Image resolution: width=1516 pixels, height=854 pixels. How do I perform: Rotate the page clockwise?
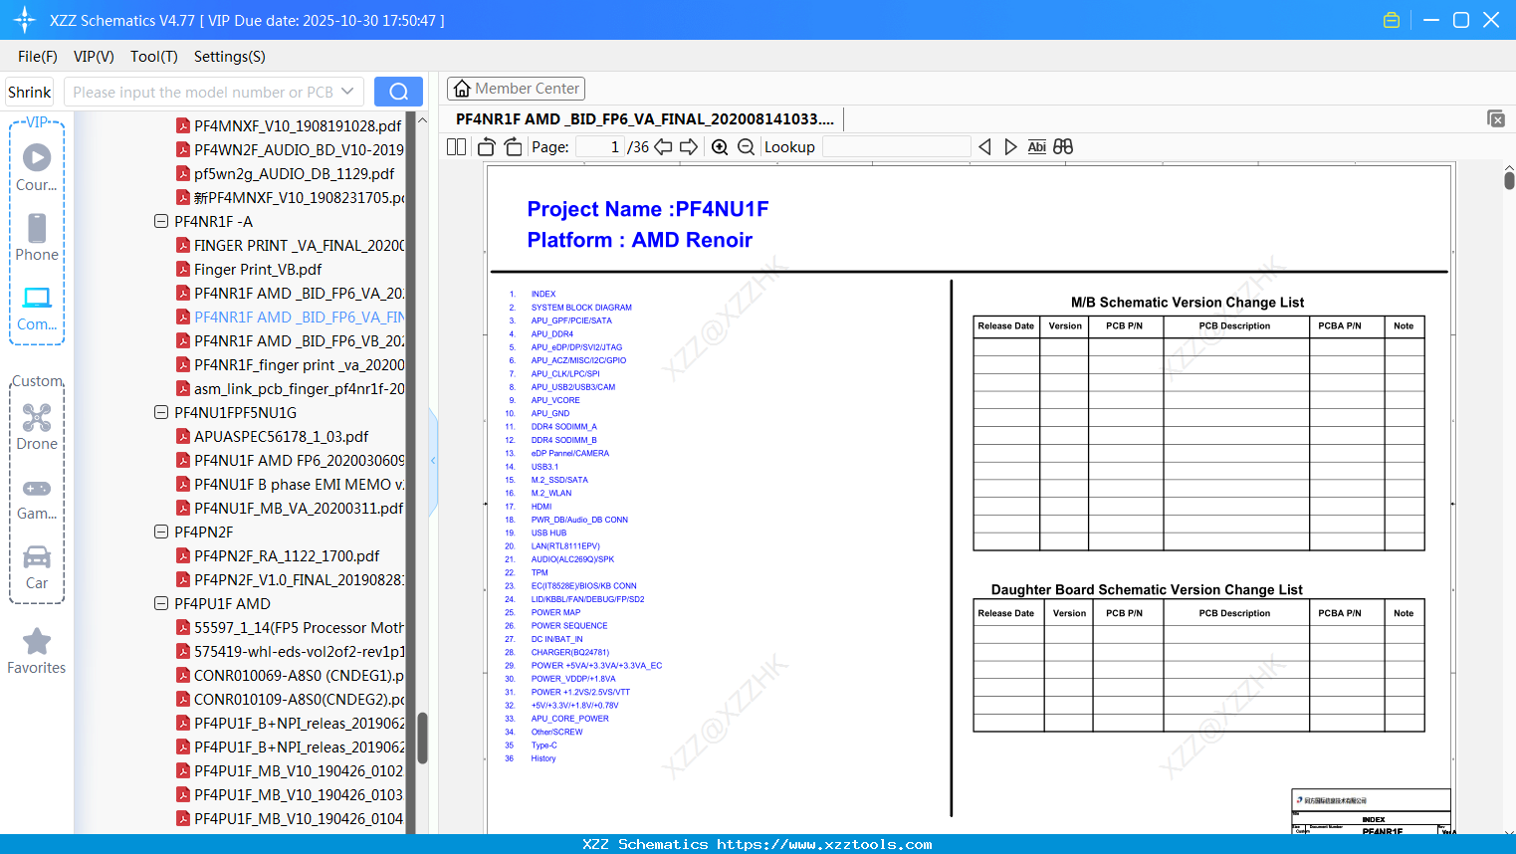(x=513, y=146)
